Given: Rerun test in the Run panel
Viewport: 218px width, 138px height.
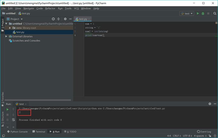Looking at the screenshot, I should (x=8, y=110).
